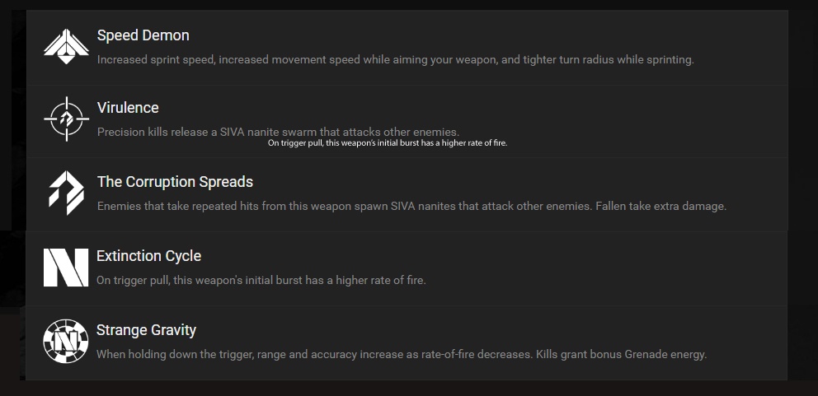Click the Virulence crosshair perk icon
818x396 pixels.
(x=66, y=119)
